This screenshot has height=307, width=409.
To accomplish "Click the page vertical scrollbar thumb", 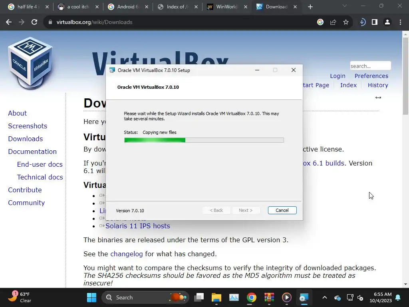I will click(405, 76).
